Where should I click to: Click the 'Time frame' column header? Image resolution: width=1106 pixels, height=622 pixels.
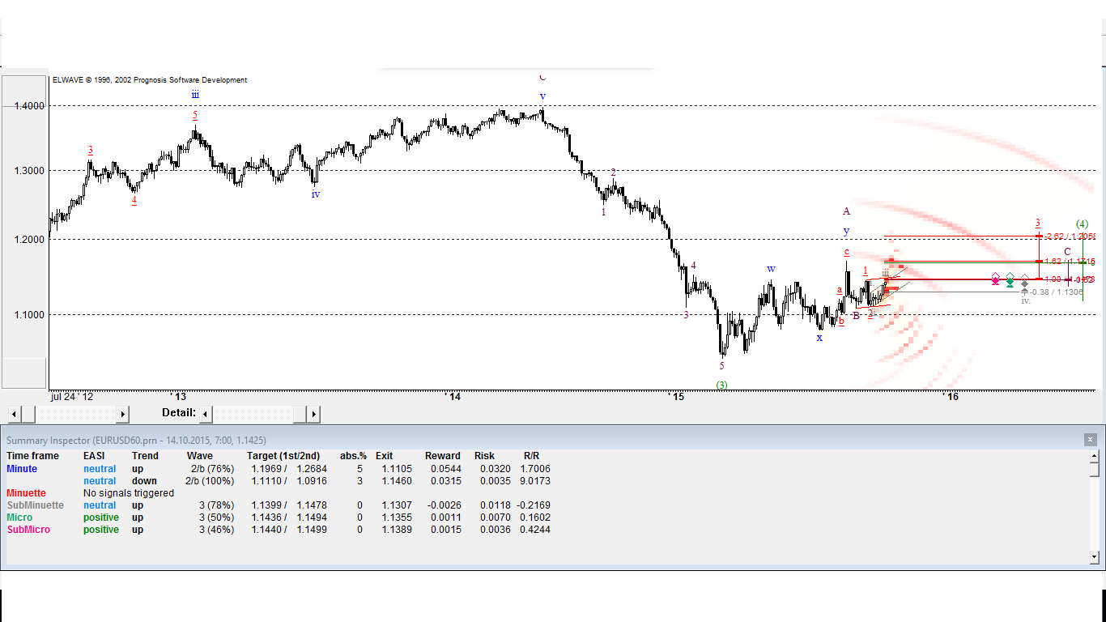(x=32, y=456)
